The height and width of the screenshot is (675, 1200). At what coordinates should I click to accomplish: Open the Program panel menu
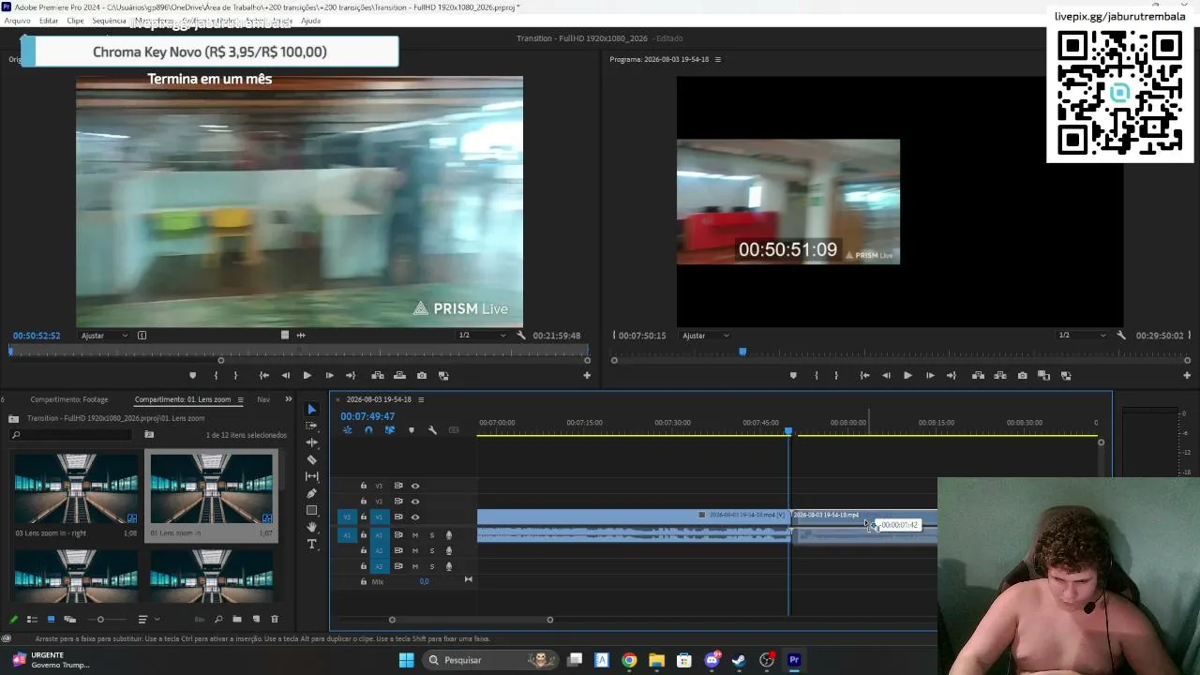(718, 59)
